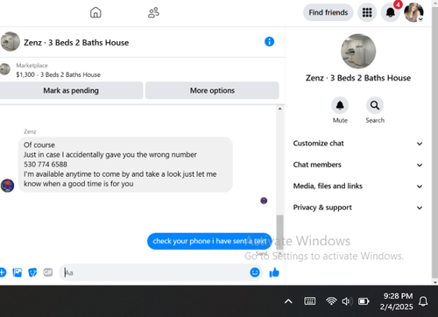This screenshot has height=317, width=438.
Task: Attach a file using photo icon
Action: pyautogui.click(x=18, y=272)
